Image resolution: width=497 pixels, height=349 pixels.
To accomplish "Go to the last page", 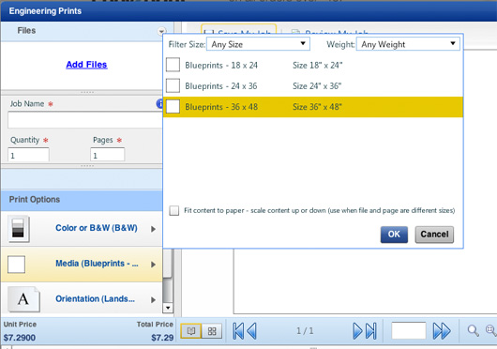I will click(x=370, y=331).
